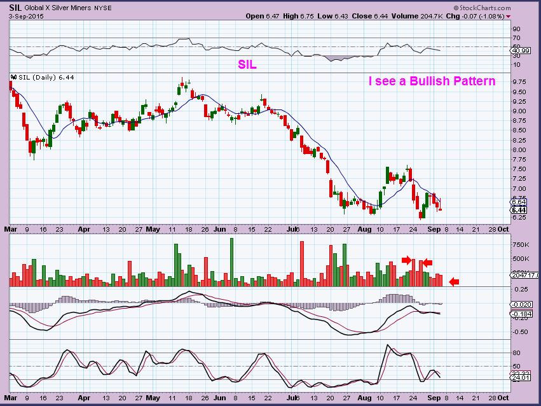The width and height of the screenshot is (541, 406).
Task: Click the '7.00' price axis label
Action: 519,189
